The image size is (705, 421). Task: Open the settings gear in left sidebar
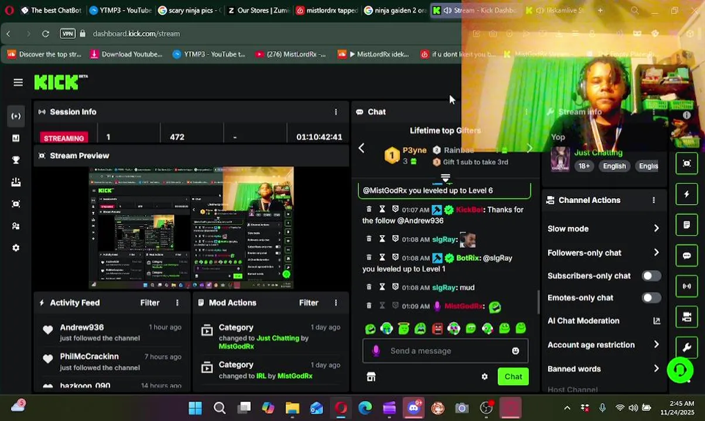click(x=16, y=248)
